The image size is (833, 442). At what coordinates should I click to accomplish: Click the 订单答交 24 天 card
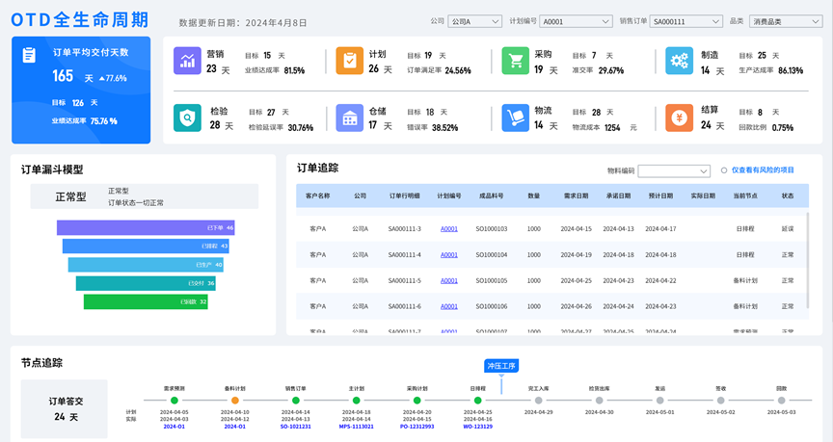point(65,408)
